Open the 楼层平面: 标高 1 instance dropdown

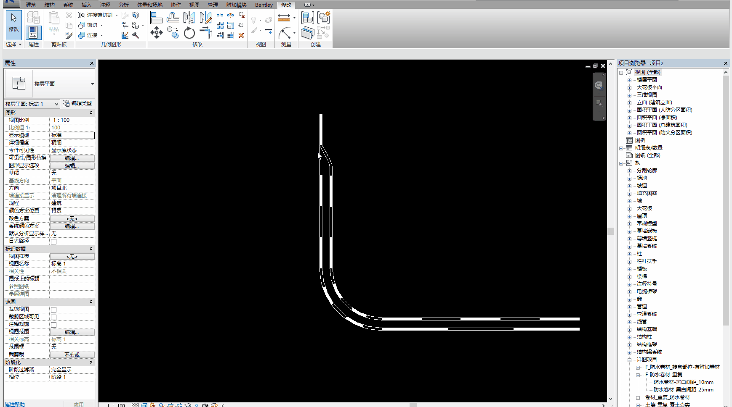tap(56, 104)
